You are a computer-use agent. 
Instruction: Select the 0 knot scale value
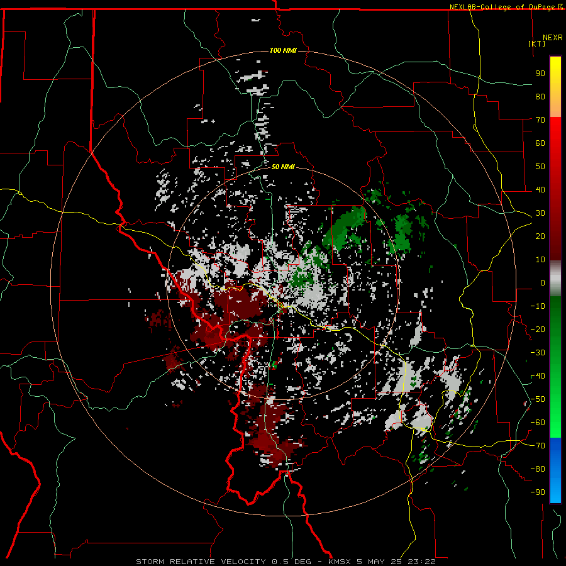(x=543, y=283)
